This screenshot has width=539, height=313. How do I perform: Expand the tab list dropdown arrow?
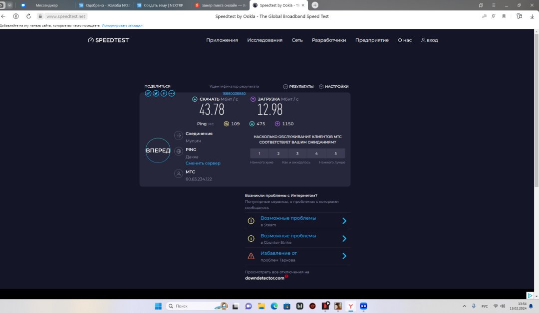(9, 5)
